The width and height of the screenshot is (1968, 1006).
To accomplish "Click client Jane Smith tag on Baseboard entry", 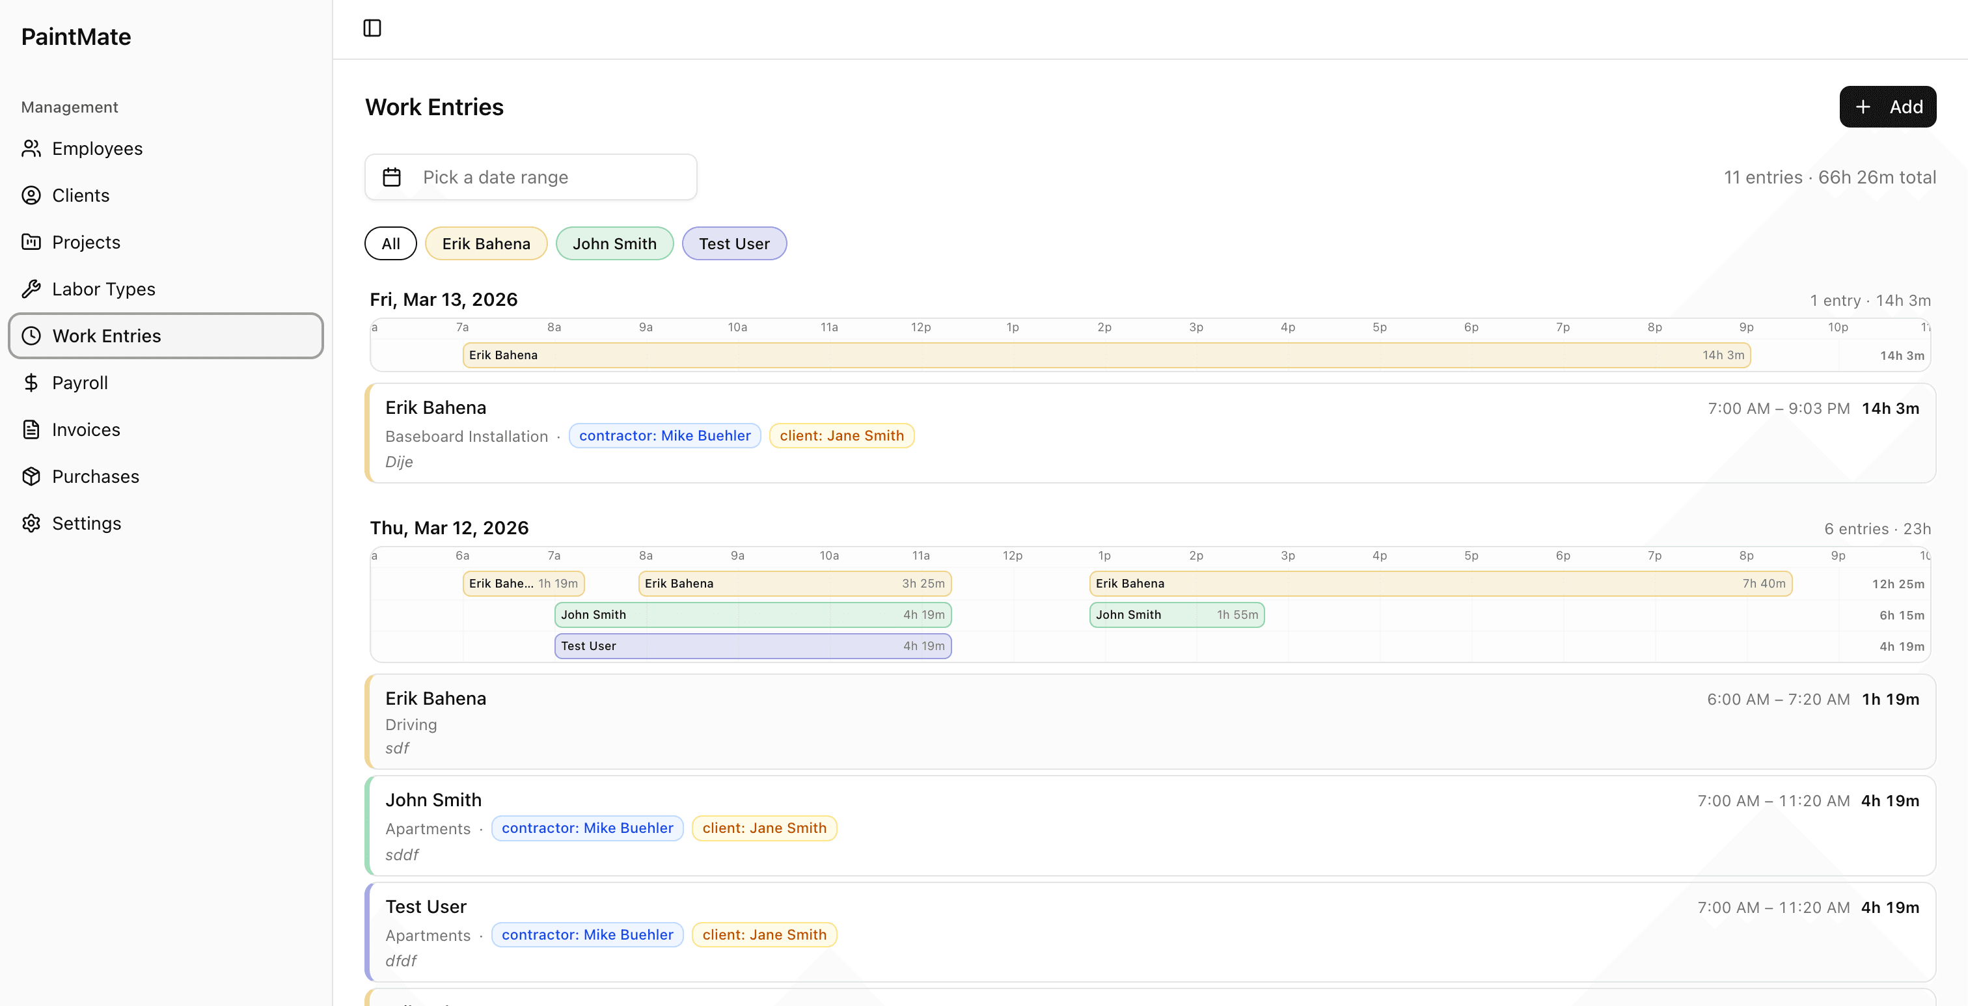I will tap(841, 435).
